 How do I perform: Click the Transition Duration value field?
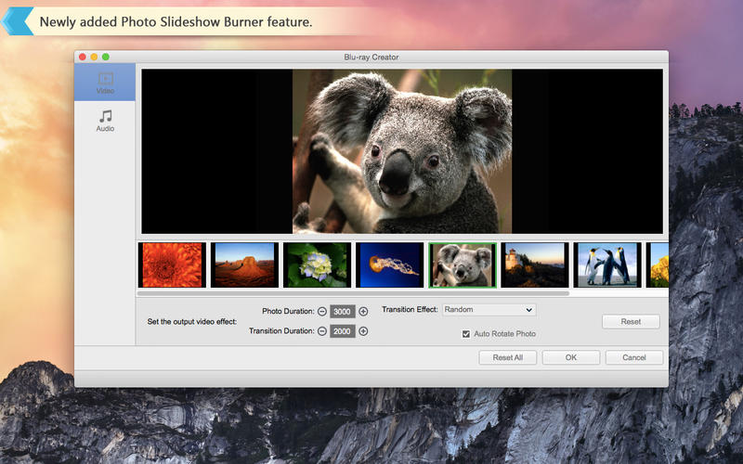pyautogui.click(x=343, y=331)
